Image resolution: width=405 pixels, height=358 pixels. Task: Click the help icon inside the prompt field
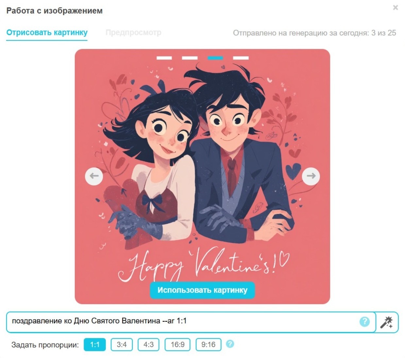tap(364, 322)
